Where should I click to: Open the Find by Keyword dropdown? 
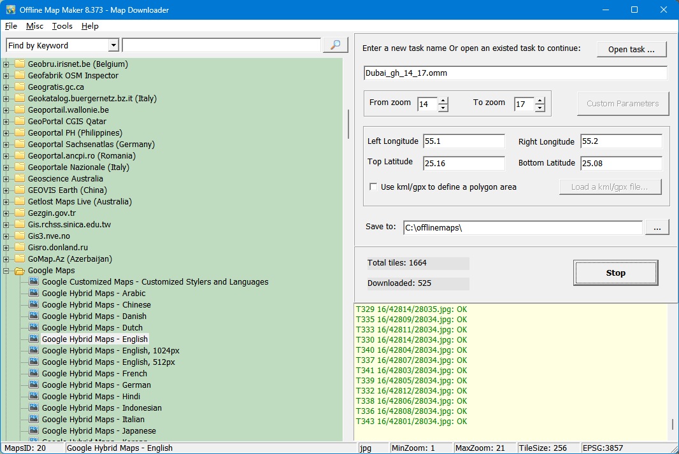click(x=113, y=45)
